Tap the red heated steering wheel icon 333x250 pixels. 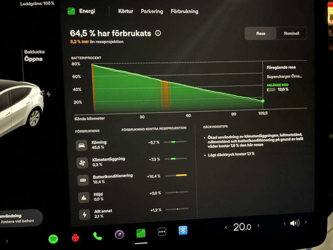point(75,238)
